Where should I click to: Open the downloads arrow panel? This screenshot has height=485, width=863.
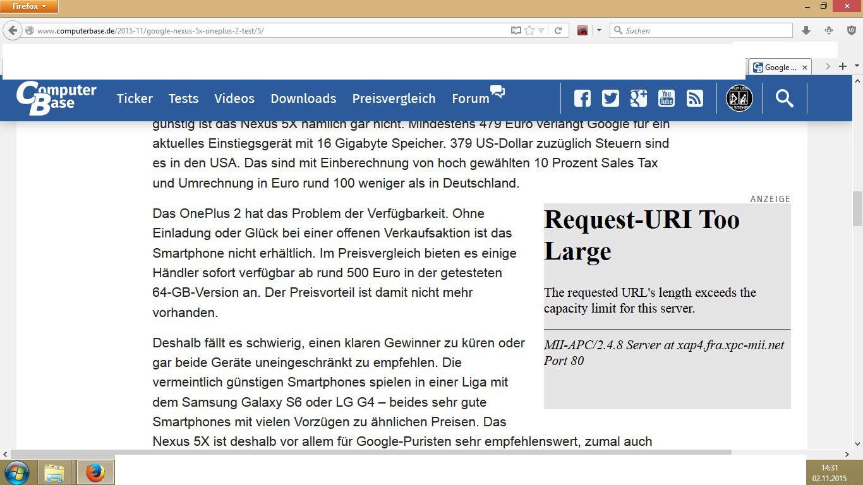[x=806, y=30]
